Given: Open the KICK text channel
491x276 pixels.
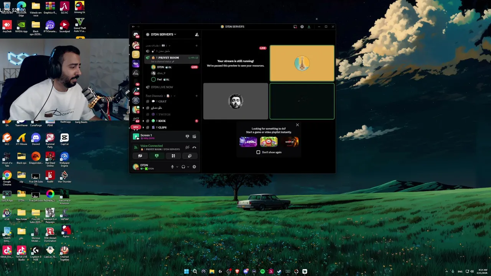Looking at the screenshot, I should 171,121.
